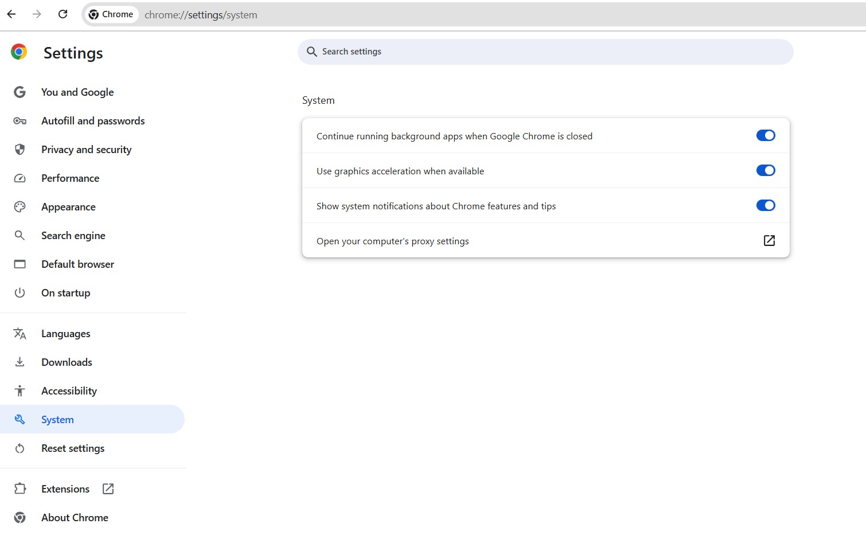Image resolution: width=866 pixels, height=543 pixels.
Task: Click the Google G icon in sidebar
Action: click(19, 92)
